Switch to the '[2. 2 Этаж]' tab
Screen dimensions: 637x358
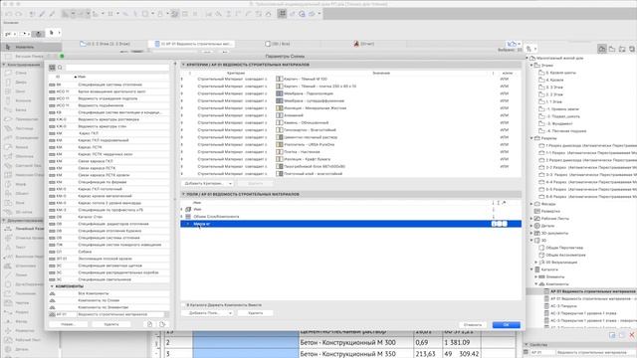click(106, 44)
